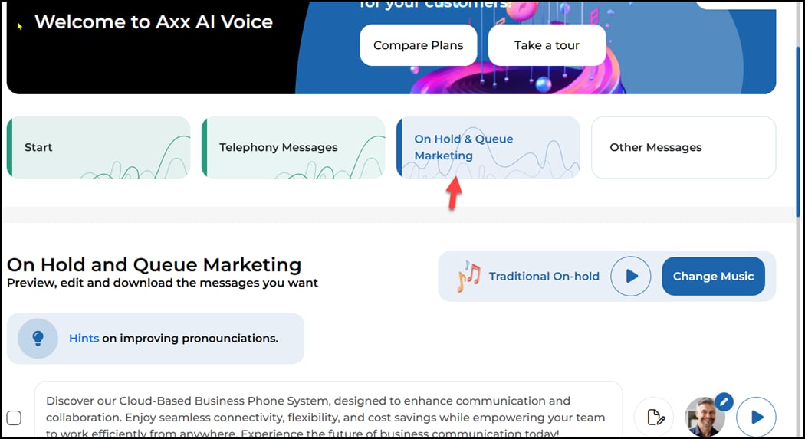Click the pencil badge on the voice avatar
This screenshot has height=439, width=805.
coord(724,401)
